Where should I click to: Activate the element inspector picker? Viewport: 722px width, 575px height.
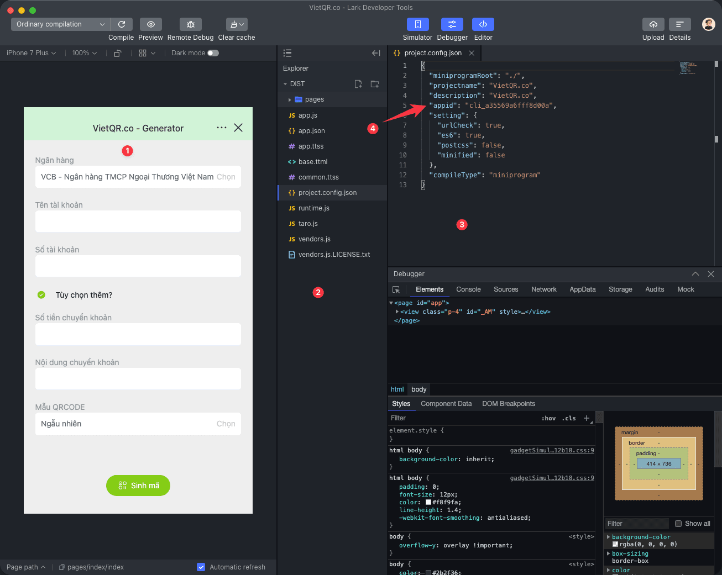(396, 289)
